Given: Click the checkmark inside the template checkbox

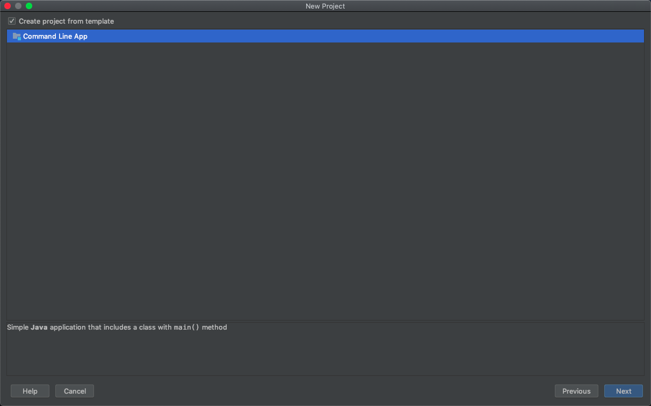Looking at the screenshot, I should pyautogui.click(x=11, y=20).
